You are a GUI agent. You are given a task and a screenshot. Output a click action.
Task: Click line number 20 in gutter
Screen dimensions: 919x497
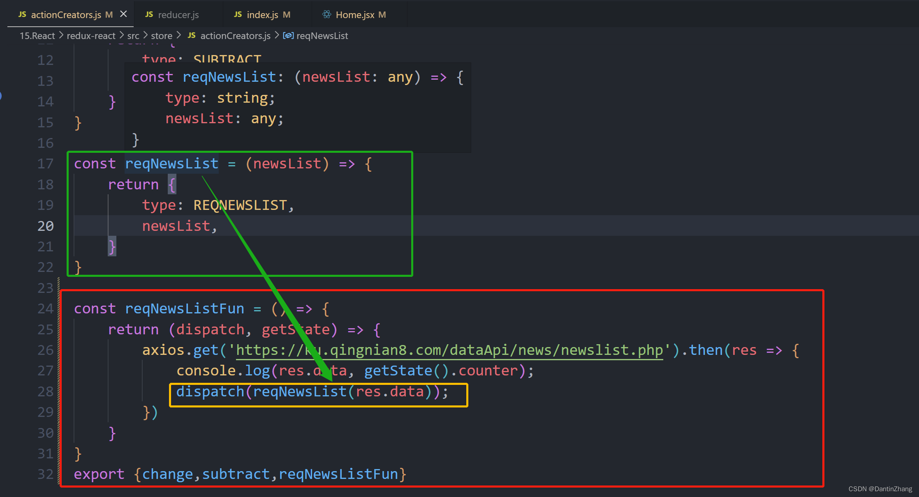(x=46, y=226)
